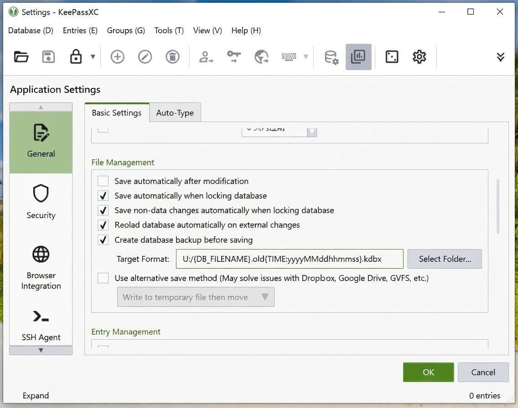Screen dimensions: 518x408
Task: Copy username with person arrow icon
Action: [206, 57]
